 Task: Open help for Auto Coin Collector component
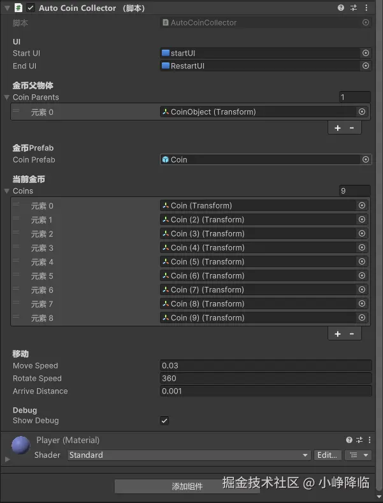pos(342,8)
